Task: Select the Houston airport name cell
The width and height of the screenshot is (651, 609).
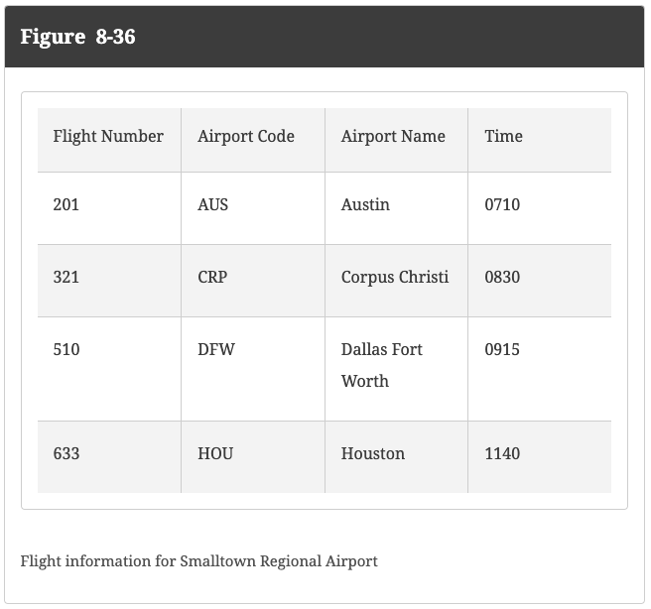Action: (x=373, y=454)
